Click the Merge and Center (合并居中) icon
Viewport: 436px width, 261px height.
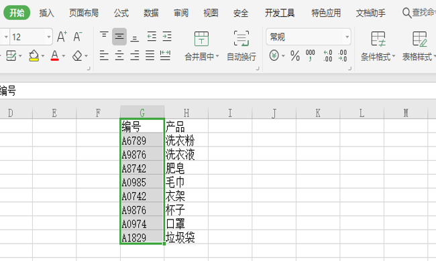201,39
